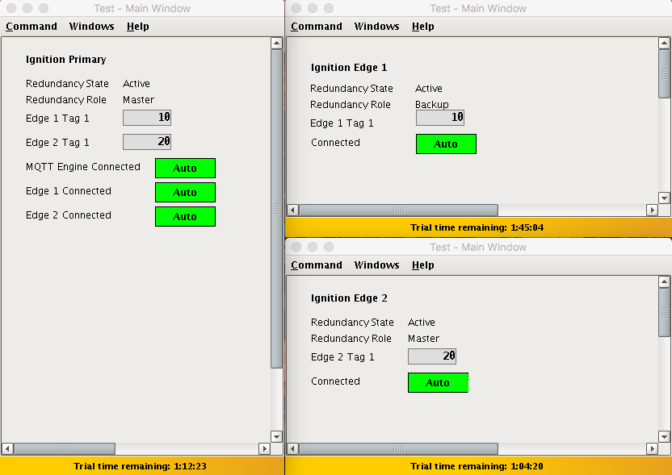
Task: Click Master role value in Ignition Edge 2
Action: tap(424, 339)
